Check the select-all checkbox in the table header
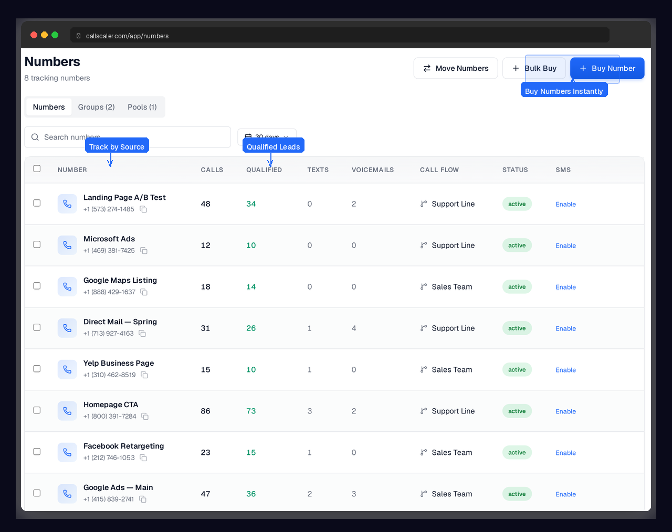The width and height of the screenshot is (672, 532). (x=37, y=168)
